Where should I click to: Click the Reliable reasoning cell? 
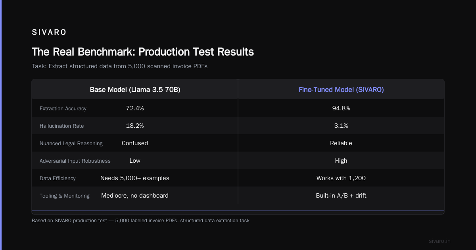tap(341, 143)
